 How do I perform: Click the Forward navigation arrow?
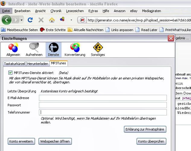(x=16, y=20)
